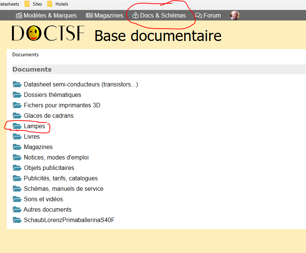Open the user profile avatar
The height and width of the screenshot is (253, 306).
coord(234,15)
